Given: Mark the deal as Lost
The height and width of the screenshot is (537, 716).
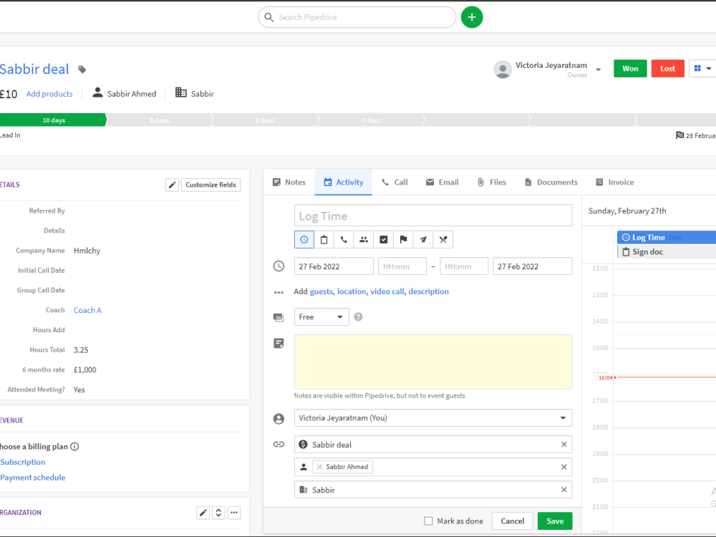Looking at the screenshot, I should coord(667,69).
